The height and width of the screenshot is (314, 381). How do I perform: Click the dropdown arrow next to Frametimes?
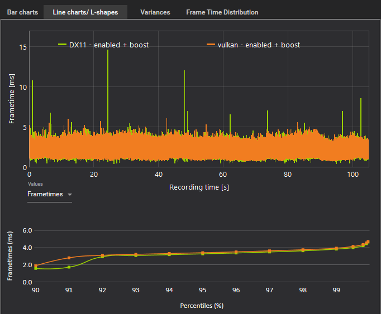tap(70, 195)
